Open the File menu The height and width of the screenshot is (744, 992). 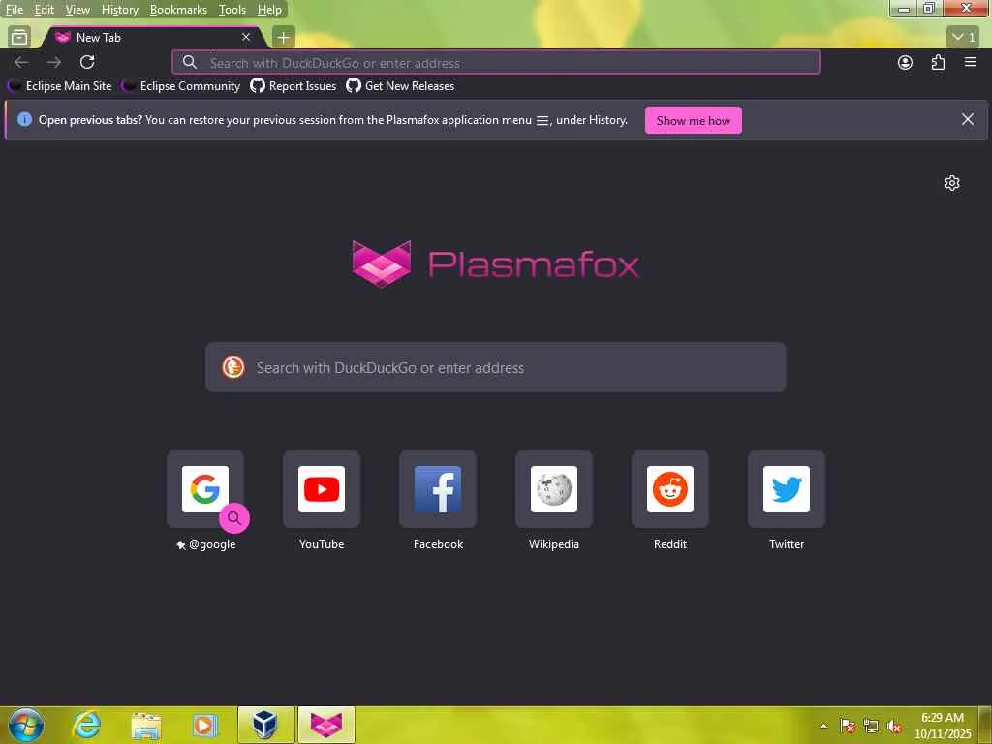pyautogui.click(x=14, y=10)
